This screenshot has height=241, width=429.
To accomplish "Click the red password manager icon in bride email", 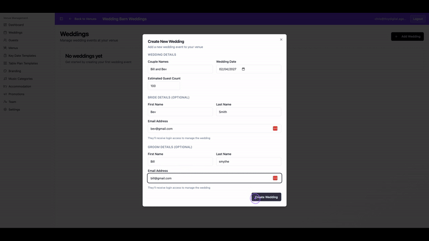I will (275, 129).
